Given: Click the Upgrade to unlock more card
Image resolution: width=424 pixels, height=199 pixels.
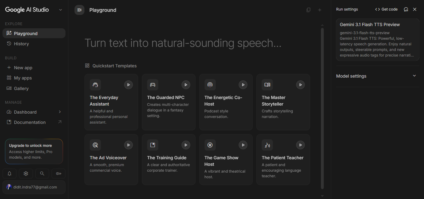Looking at the screenshot, I should pos(34,152).
